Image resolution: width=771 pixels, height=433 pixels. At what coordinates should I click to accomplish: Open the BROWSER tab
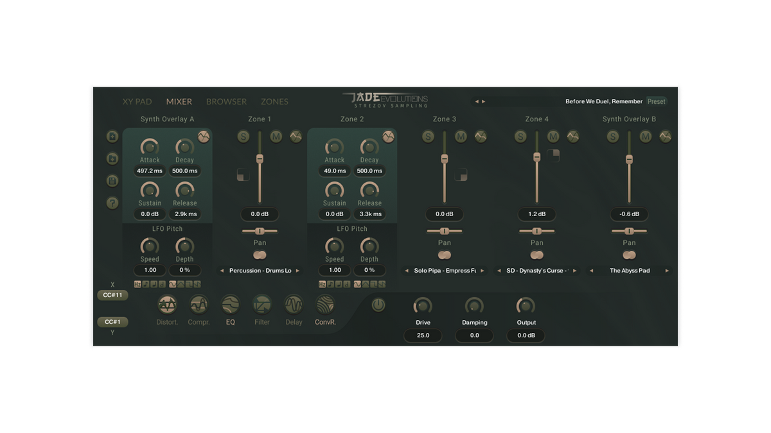[226, 101]
